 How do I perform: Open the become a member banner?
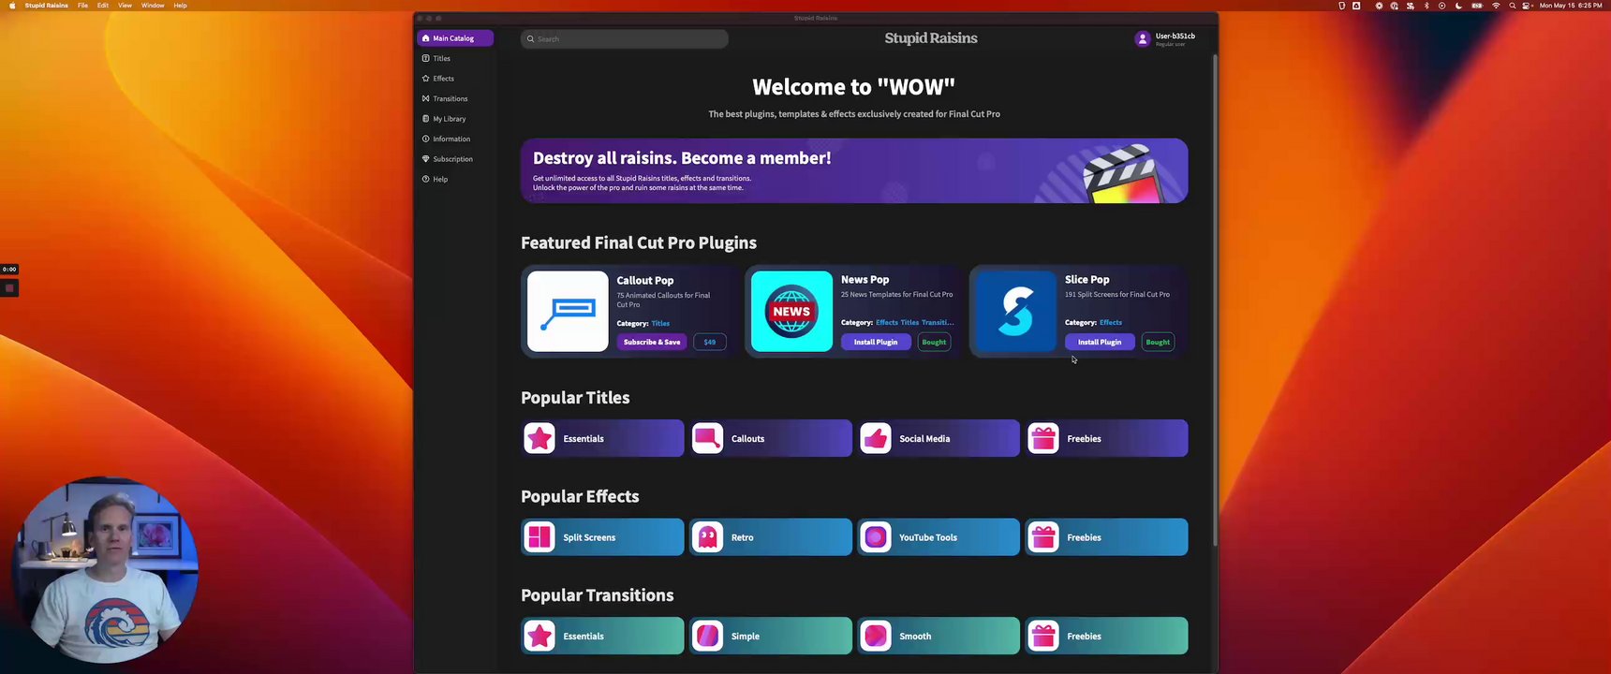coord(854,170)
